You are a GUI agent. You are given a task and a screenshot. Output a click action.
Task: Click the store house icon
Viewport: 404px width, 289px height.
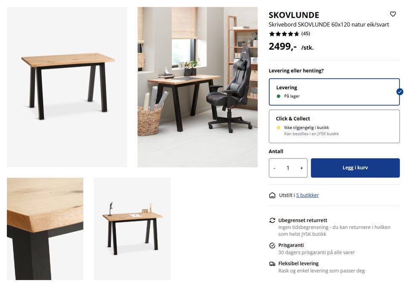pyautogui.click(x=272, y=195)
